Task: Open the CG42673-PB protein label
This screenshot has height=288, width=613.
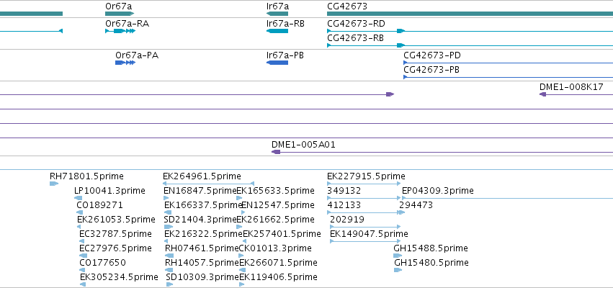Action: pyautogui.click(x=431, y=70)
